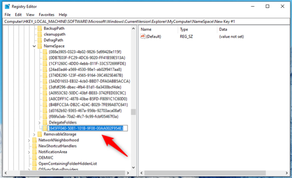This screenshot has height=178, width=292.
Task: Click the (value not set) data cell
Action: (231, 37)
